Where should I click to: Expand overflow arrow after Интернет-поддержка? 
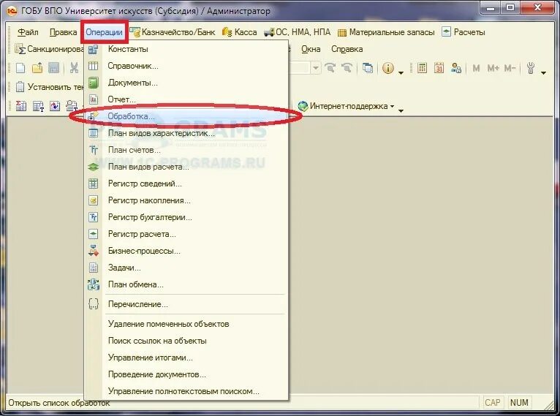pos(401,110)
